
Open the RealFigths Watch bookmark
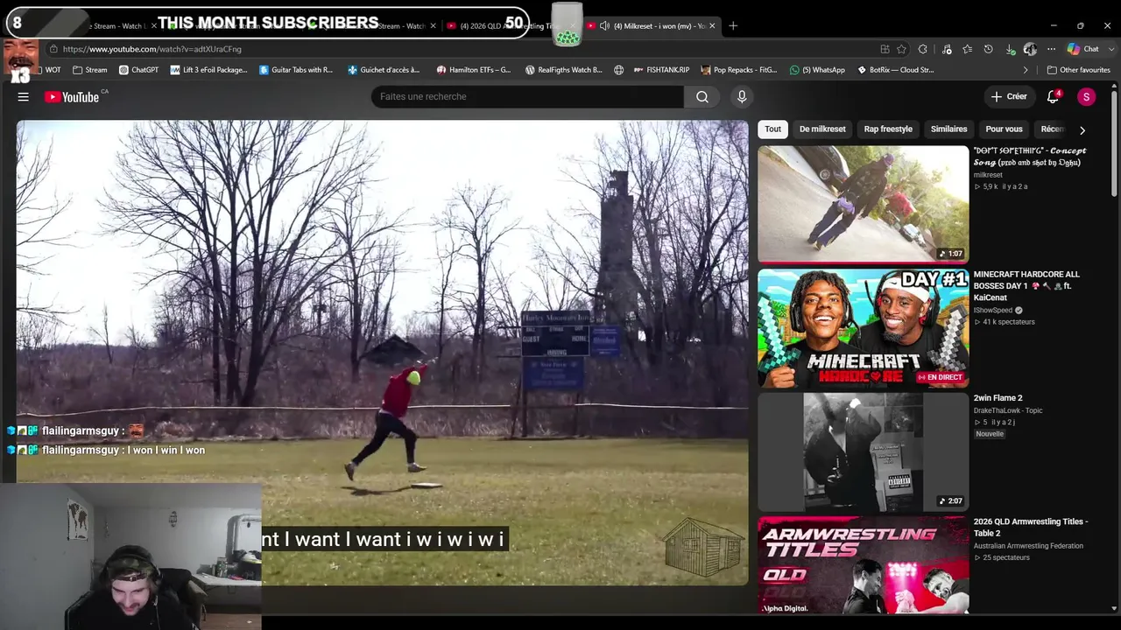pyautogui.click(x=564, y=70)
